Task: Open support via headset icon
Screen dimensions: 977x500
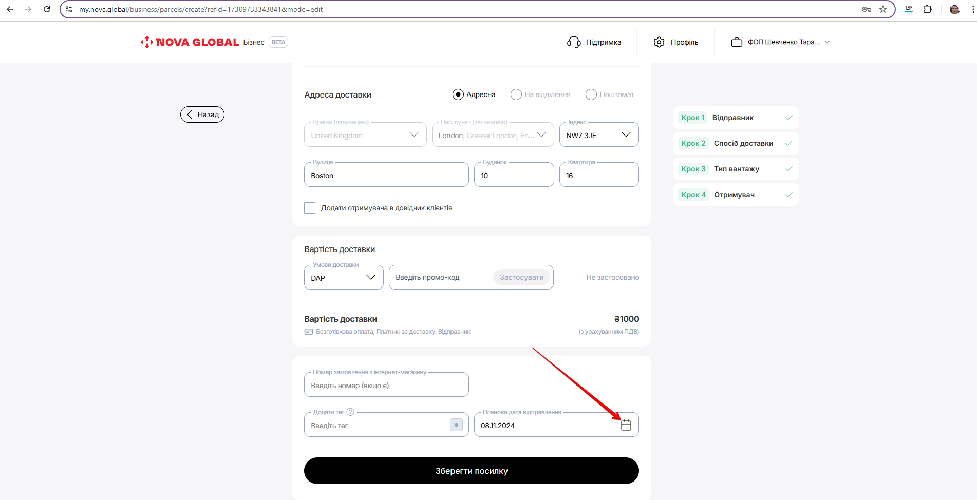Action: pos(573,42)
